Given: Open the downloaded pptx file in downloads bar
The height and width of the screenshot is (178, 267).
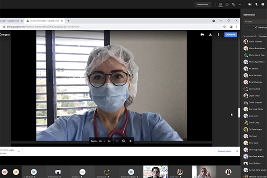Looking at the screenshot, I should click(x=8, y=151).
